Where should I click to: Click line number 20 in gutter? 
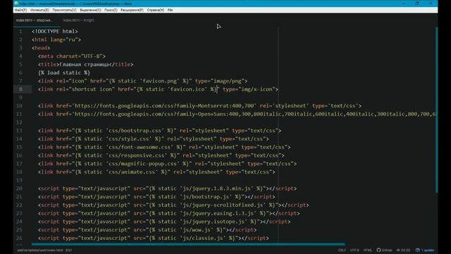(x=19, y=188)
